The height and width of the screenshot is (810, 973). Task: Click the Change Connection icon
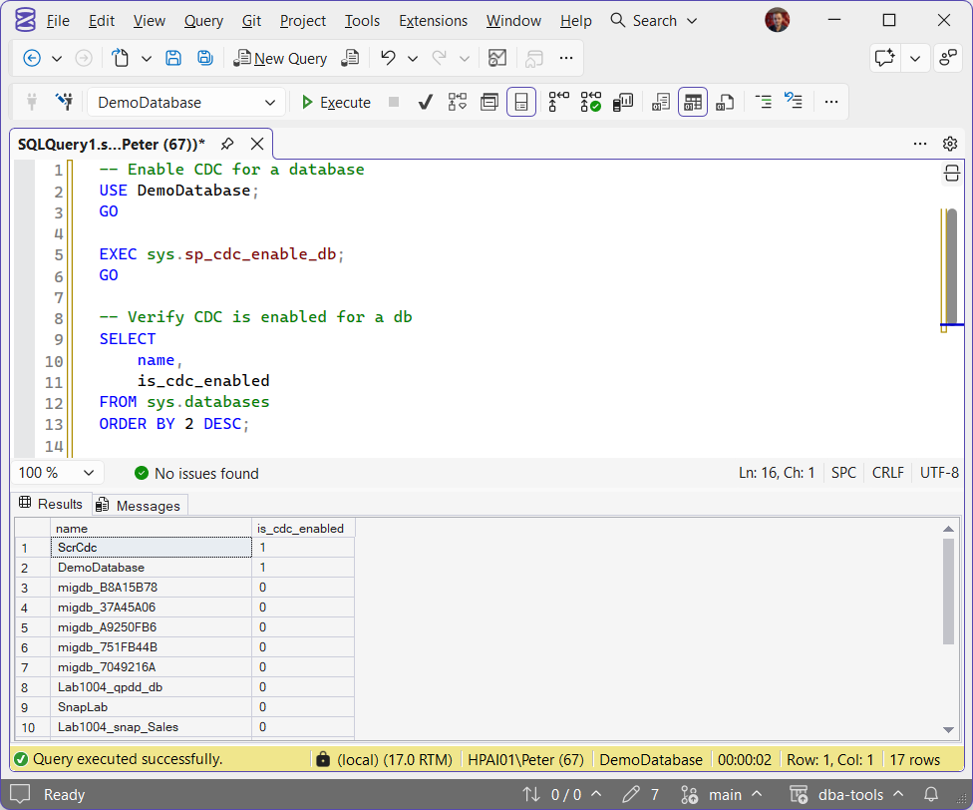65,102
